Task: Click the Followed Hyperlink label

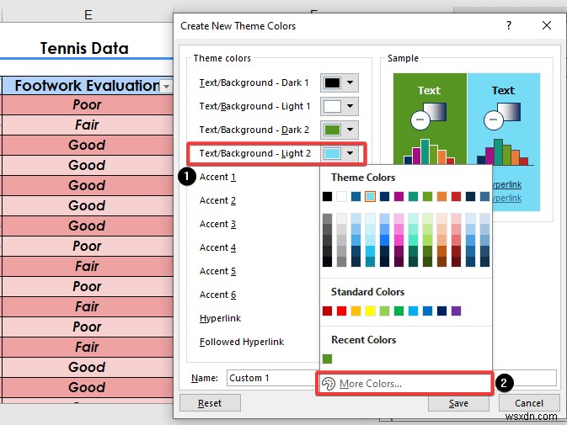Action: tap(242, 342)
